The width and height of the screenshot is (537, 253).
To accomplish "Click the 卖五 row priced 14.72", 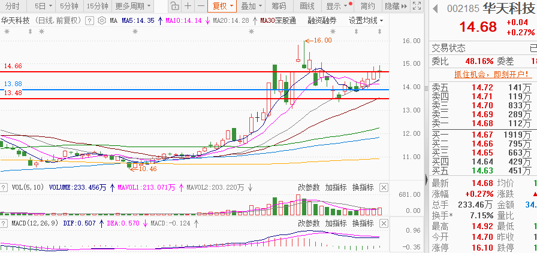I will pyautogui.click(x=483, y=88).
